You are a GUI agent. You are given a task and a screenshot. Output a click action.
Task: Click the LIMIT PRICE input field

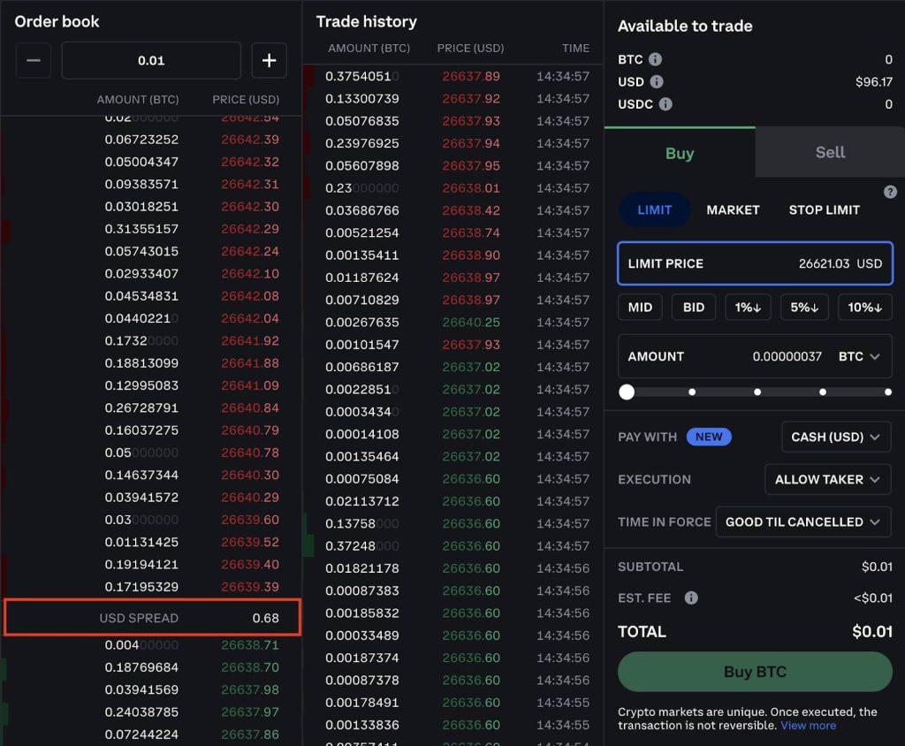coord(755,263)
